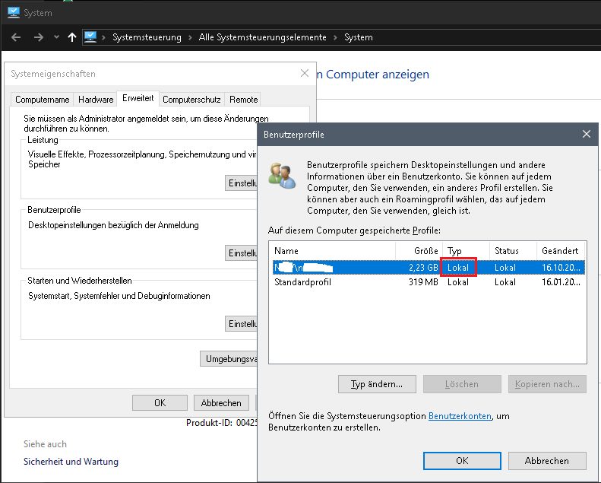601x483 pixels.
Task: Sort profiles by Geändert column header
Action: 561,251
